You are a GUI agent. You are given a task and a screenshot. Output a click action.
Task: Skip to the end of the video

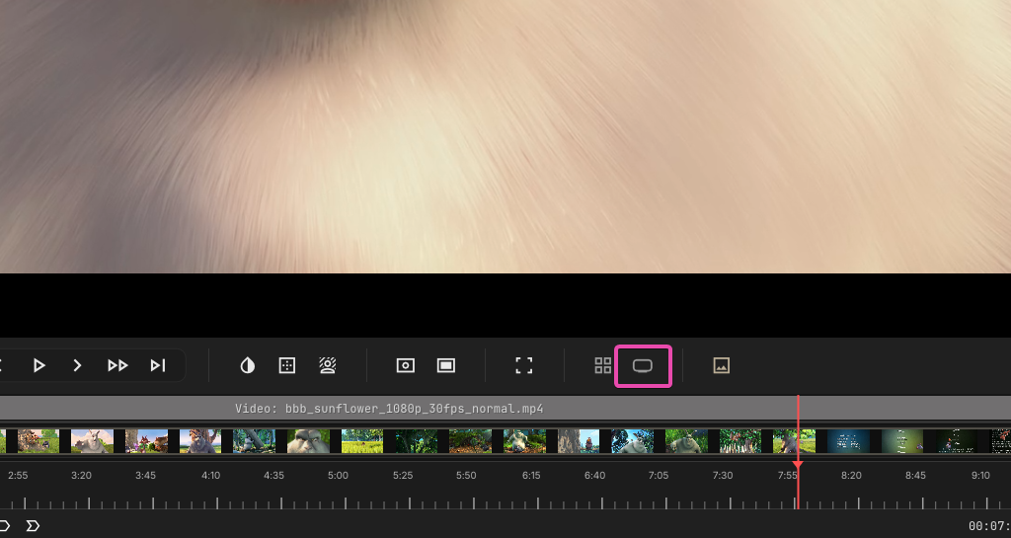(x=158, y=365)
